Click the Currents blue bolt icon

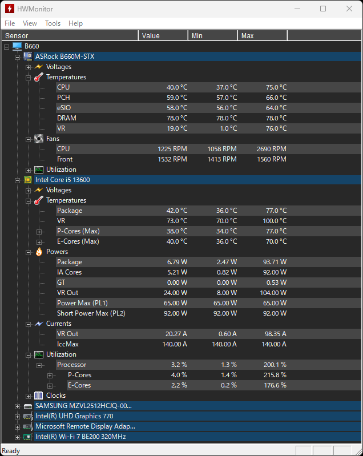pos(39,324)
